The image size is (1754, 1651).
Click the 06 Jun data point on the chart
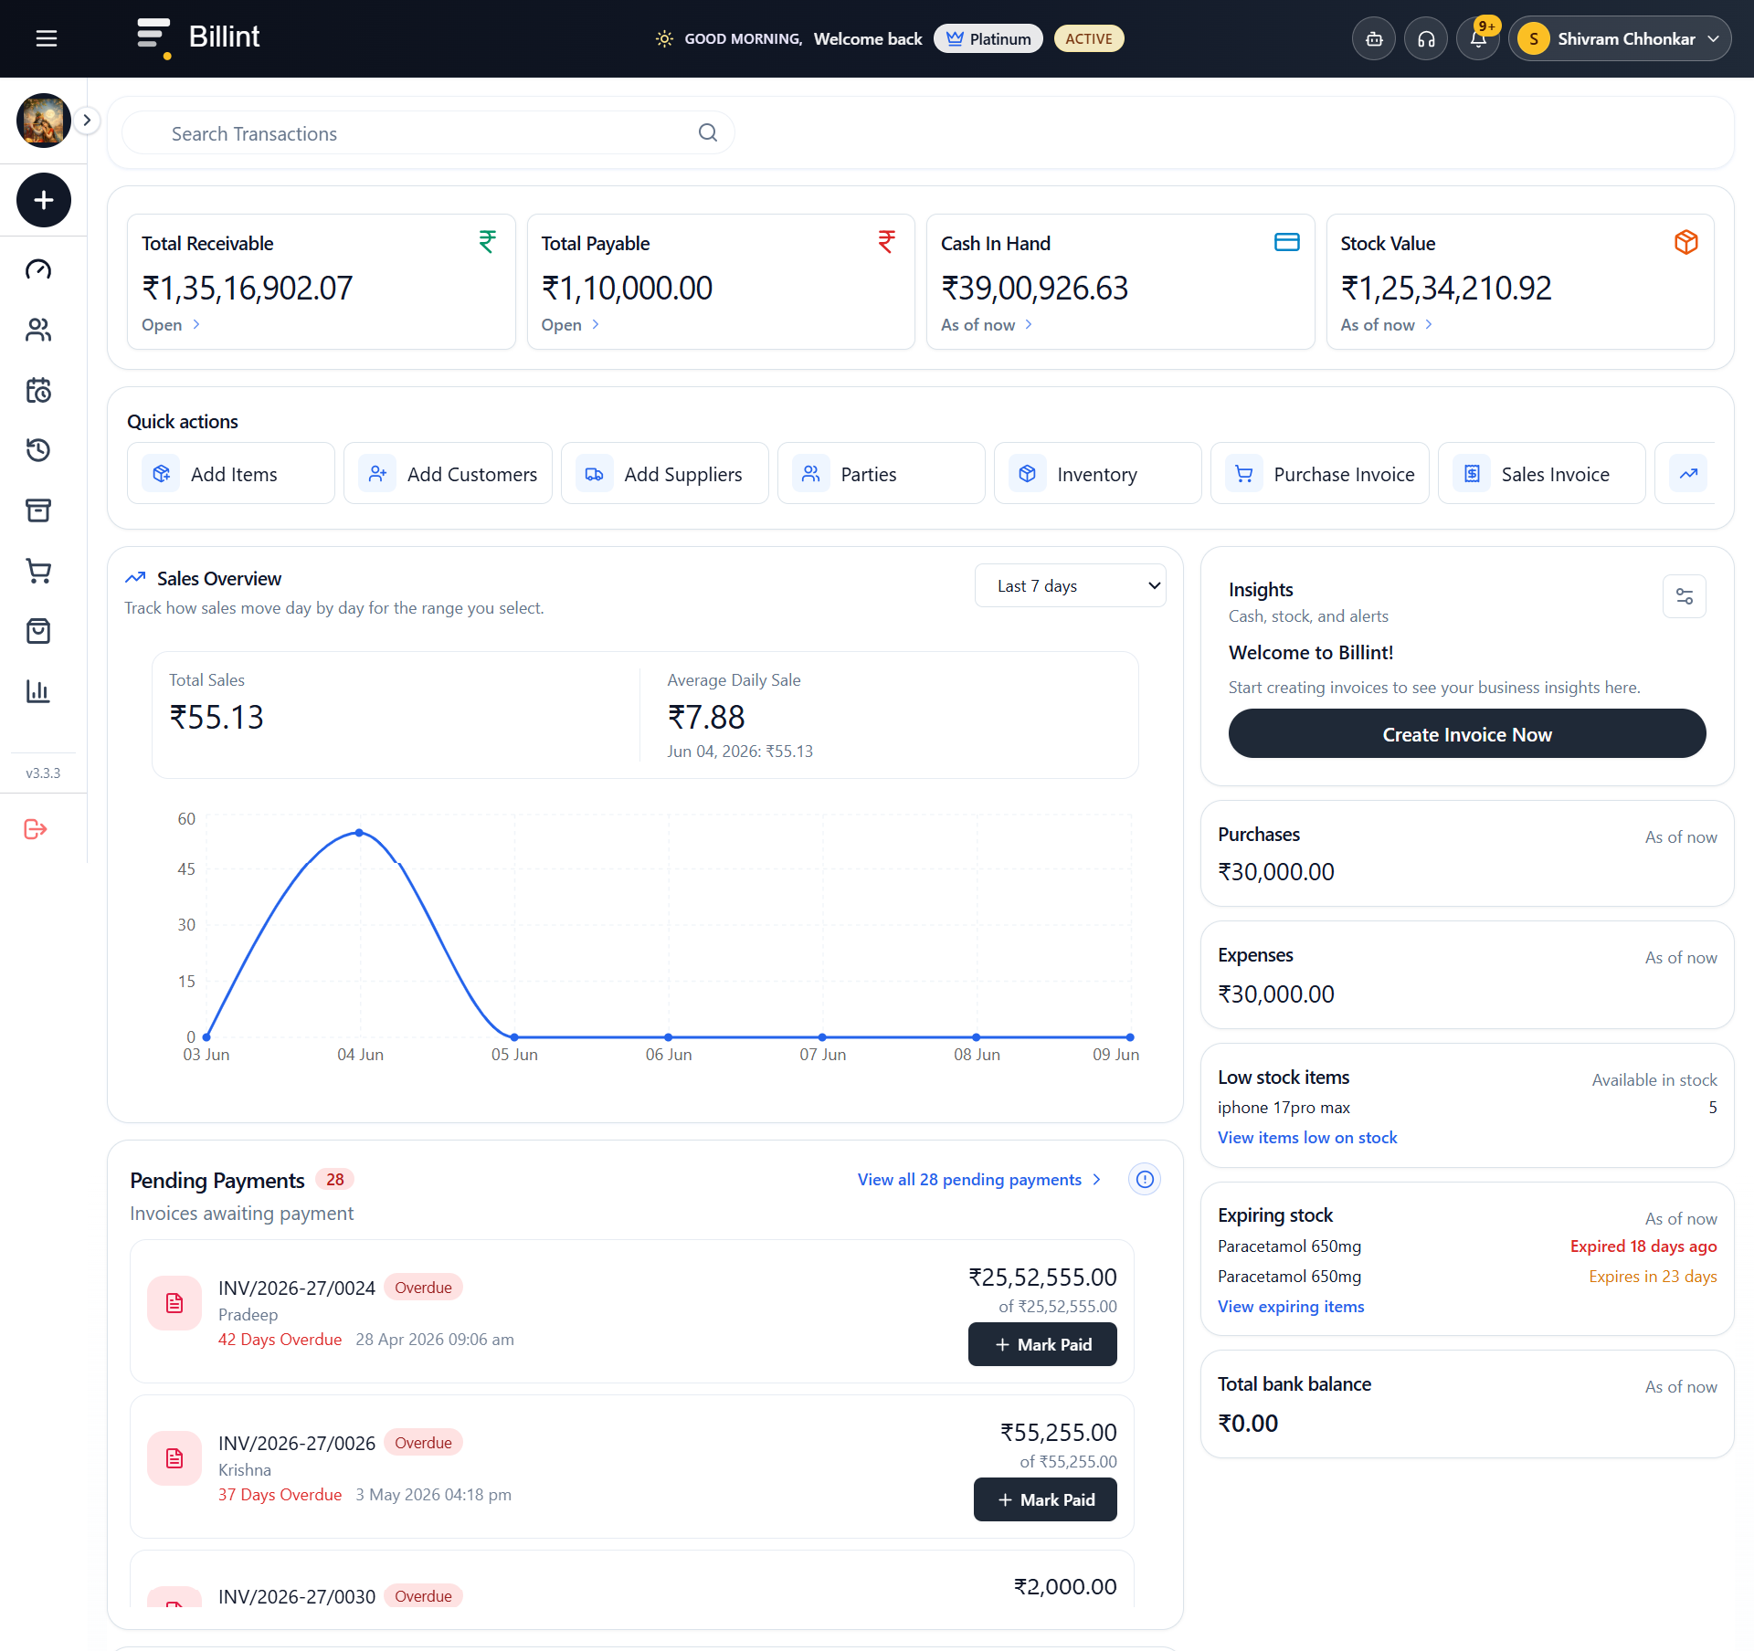point(669,1037)
